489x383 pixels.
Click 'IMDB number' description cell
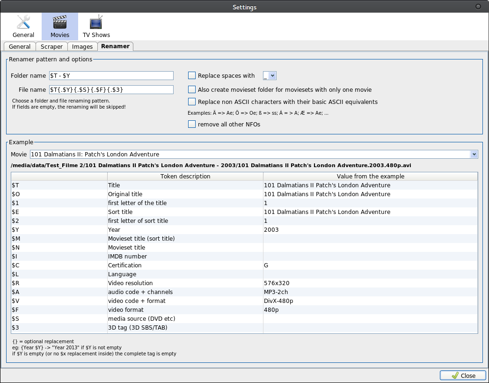[x=185, y=256]
